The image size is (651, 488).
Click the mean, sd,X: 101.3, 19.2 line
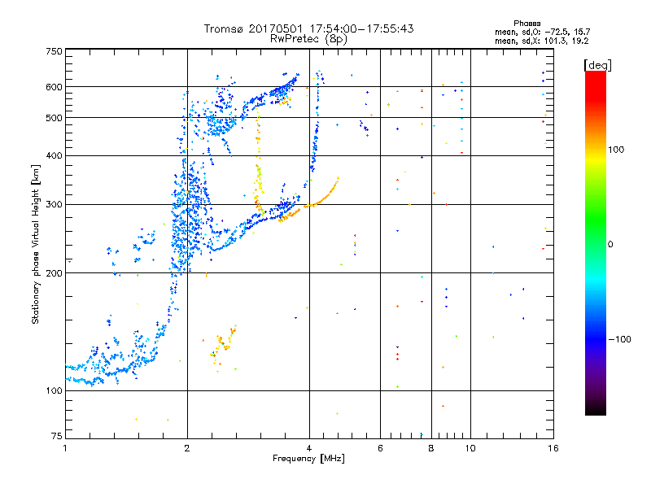click(x=541, y=41)
